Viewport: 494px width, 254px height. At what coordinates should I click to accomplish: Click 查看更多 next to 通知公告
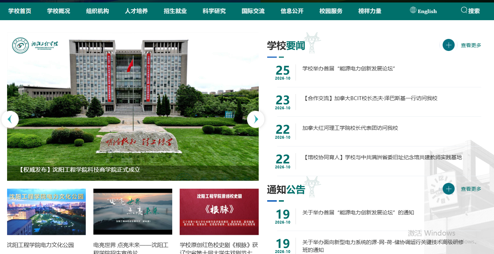tap(471, 189)
